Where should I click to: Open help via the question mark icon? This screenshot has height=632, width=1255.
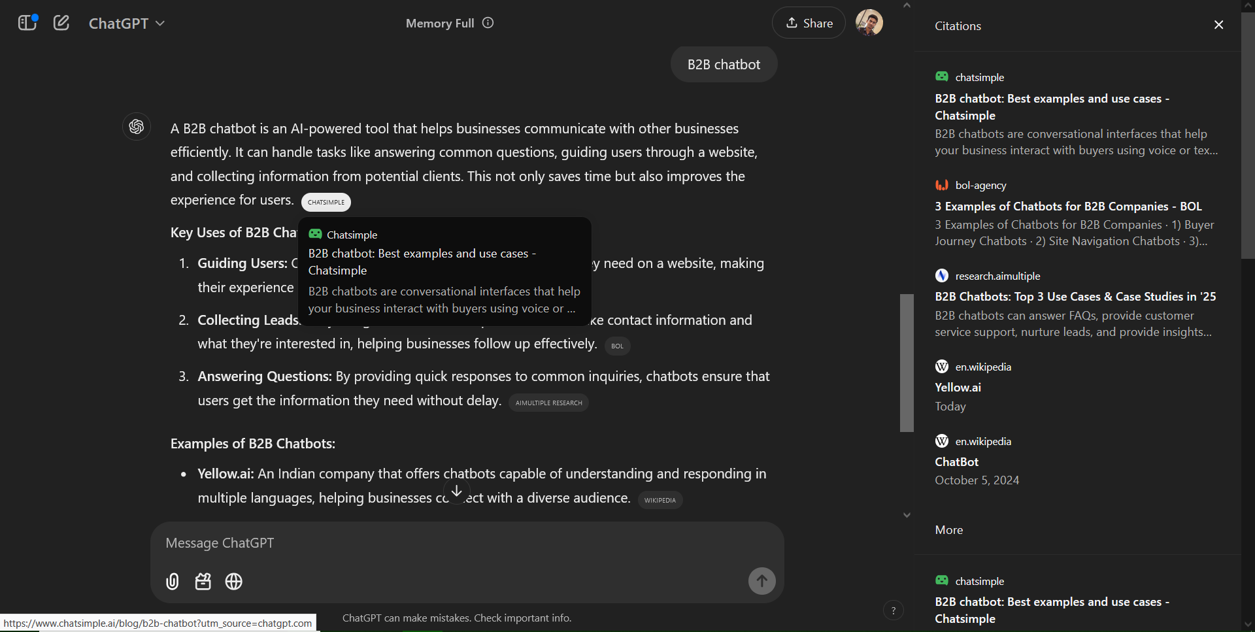pyautogui.click(x=894, y=610)
